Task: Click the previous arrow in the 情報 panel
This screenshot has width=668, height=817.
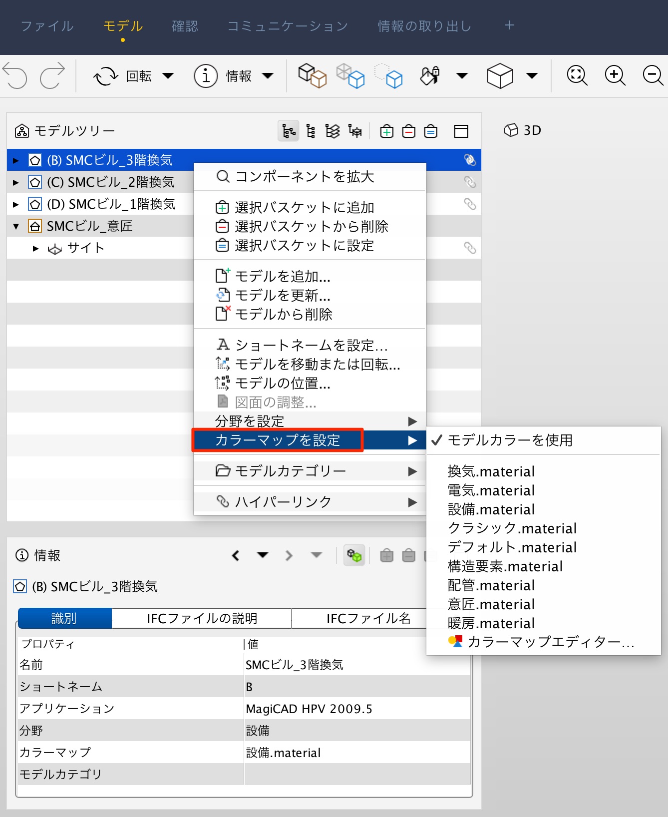Action: click(x=236, y=555)
